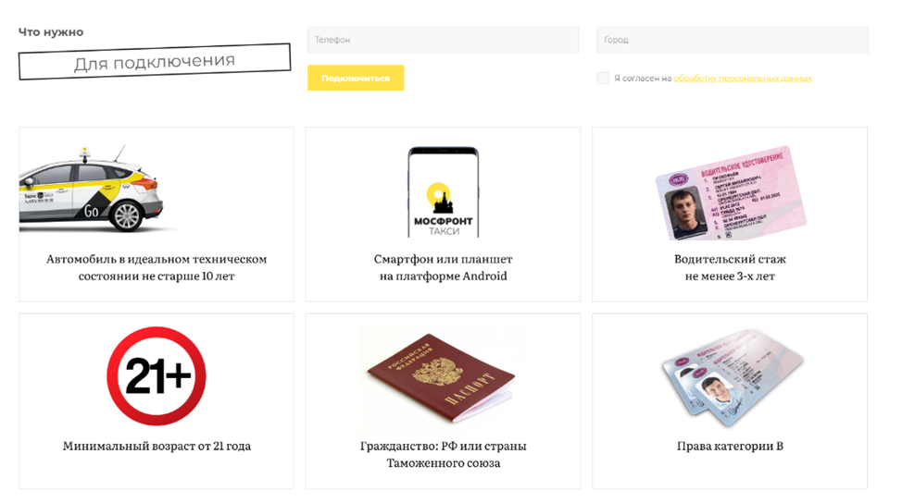Focus the Телефон input field
The image size is (902, 503).
pos(443,40)
